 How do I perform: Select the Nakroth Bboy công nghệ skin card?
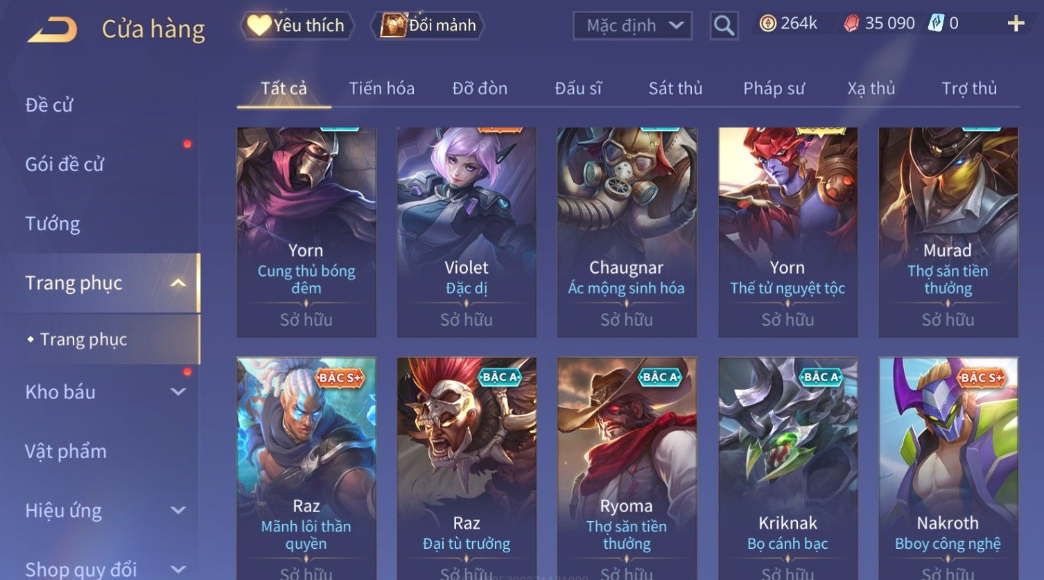point(948,468)
